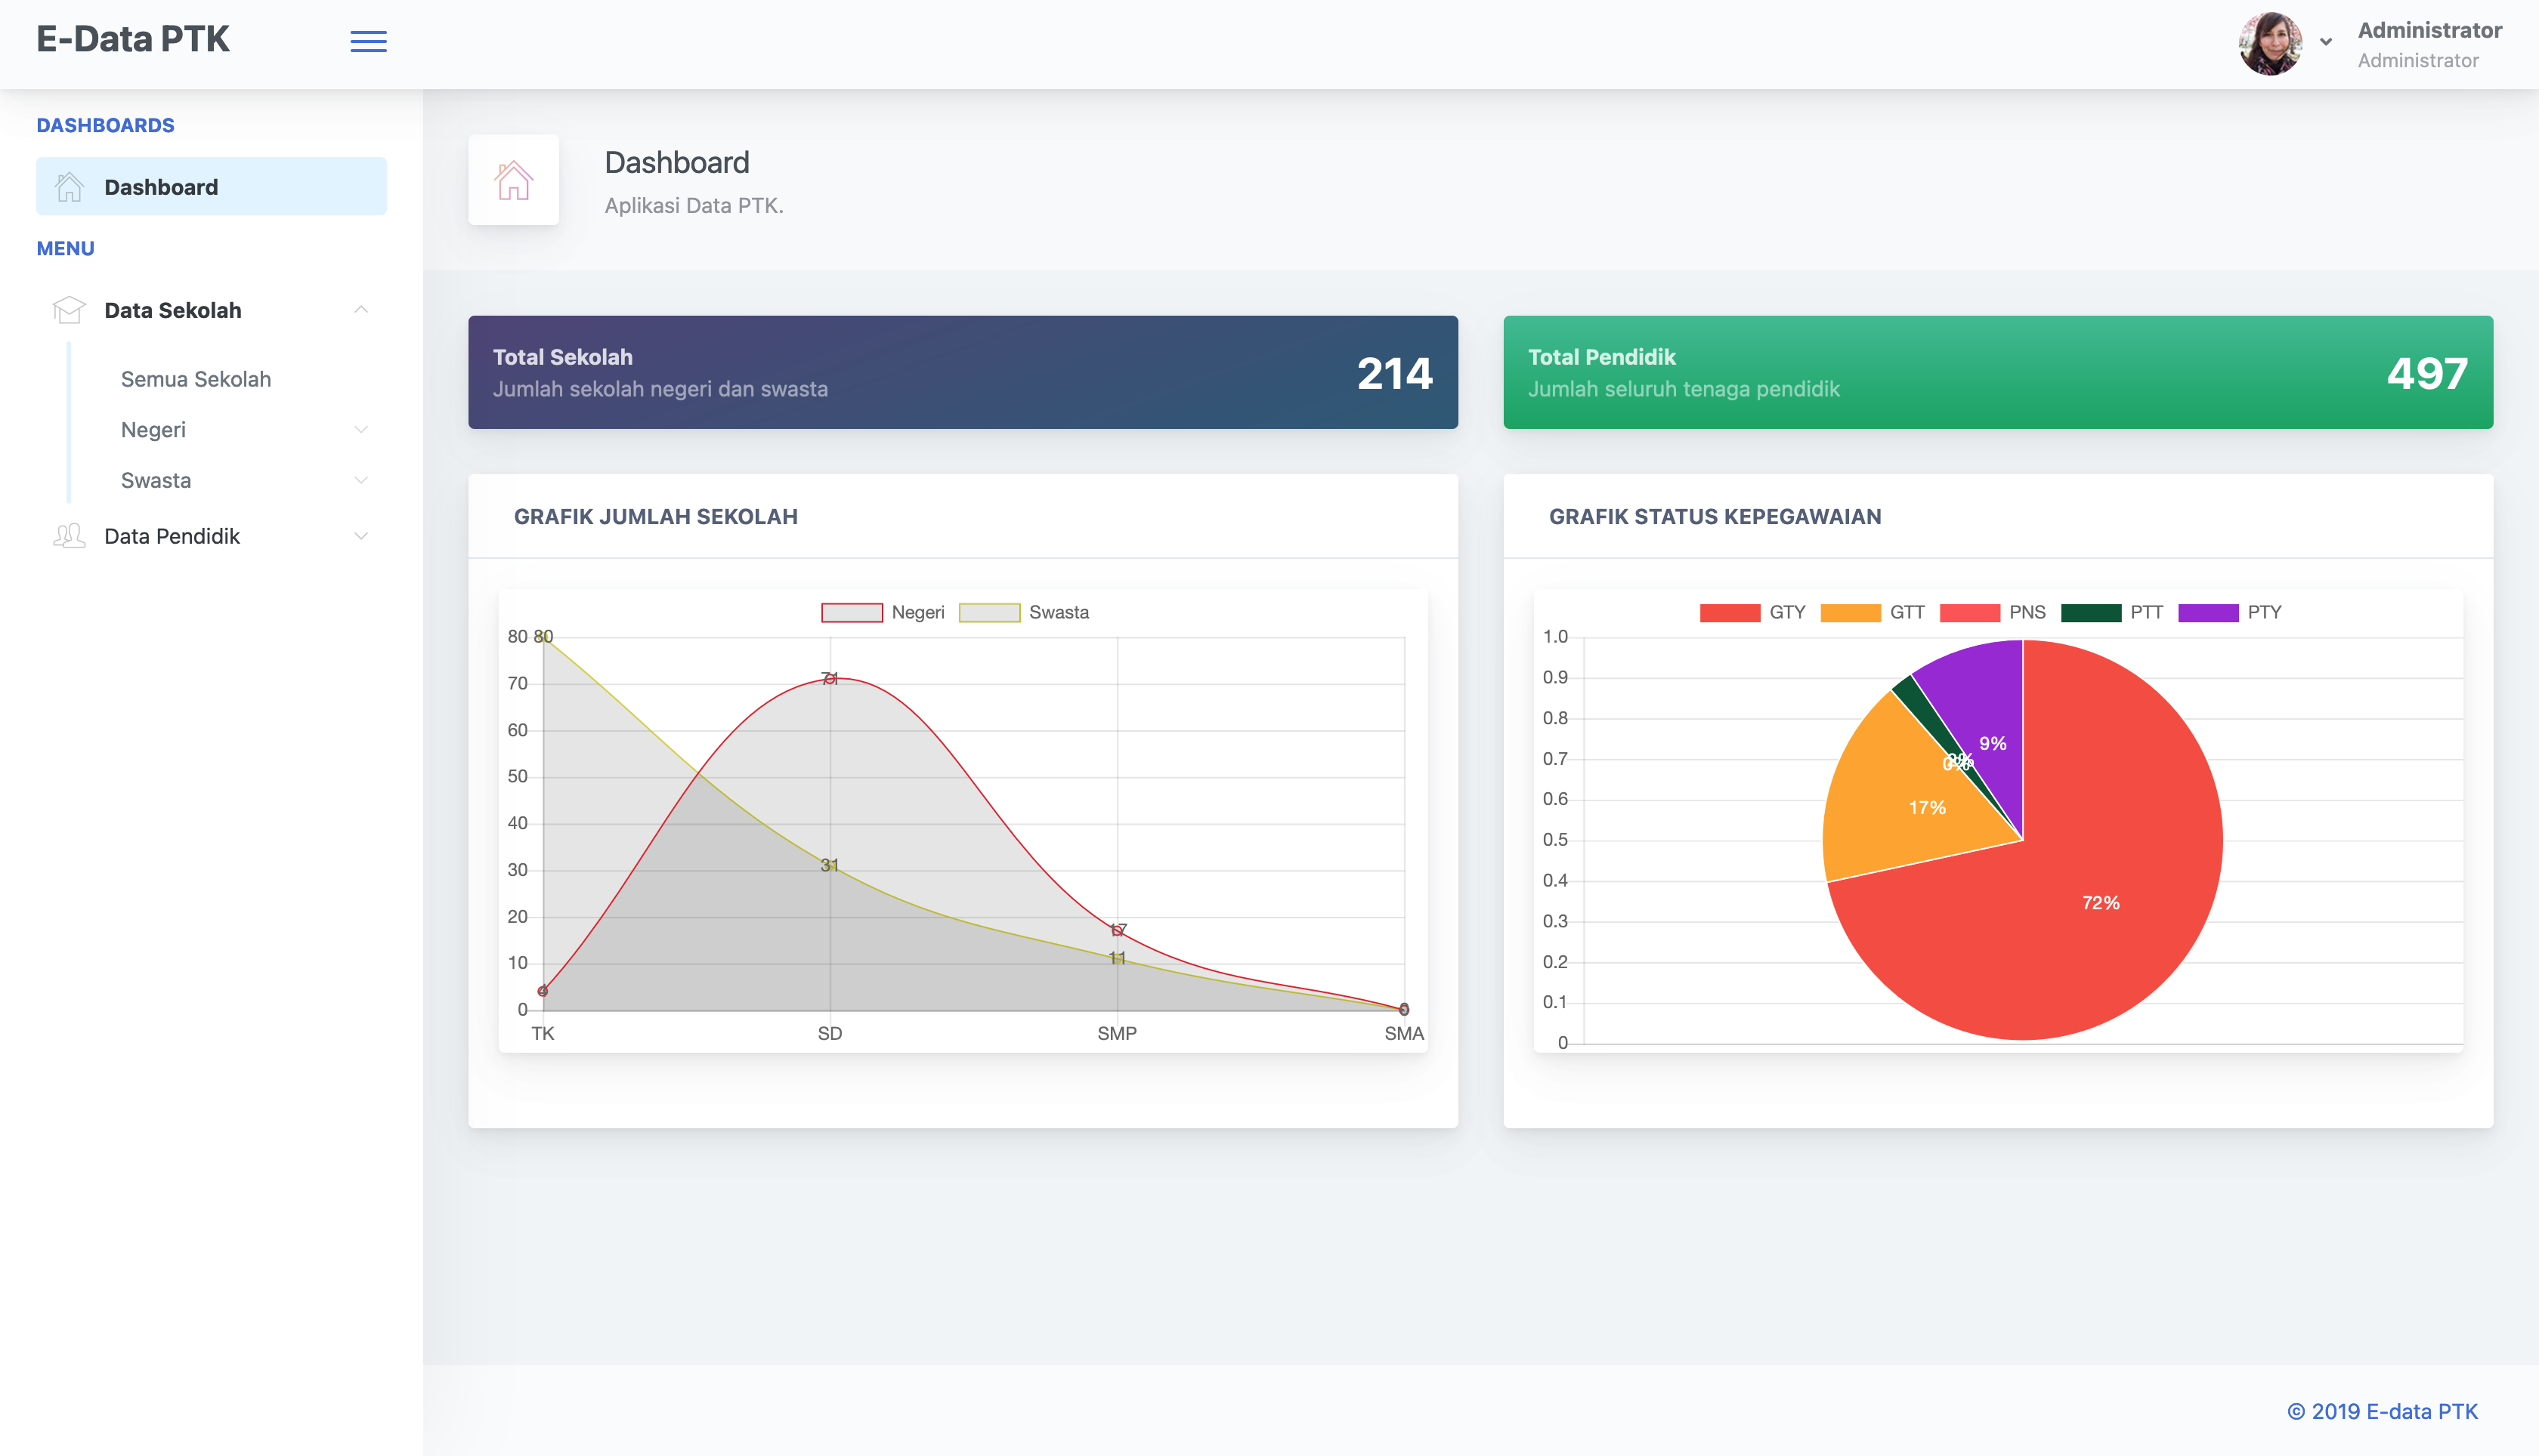Expand the Data Pendidik menu chevron
2539x1456 pixels.
(x=361, y=536)
